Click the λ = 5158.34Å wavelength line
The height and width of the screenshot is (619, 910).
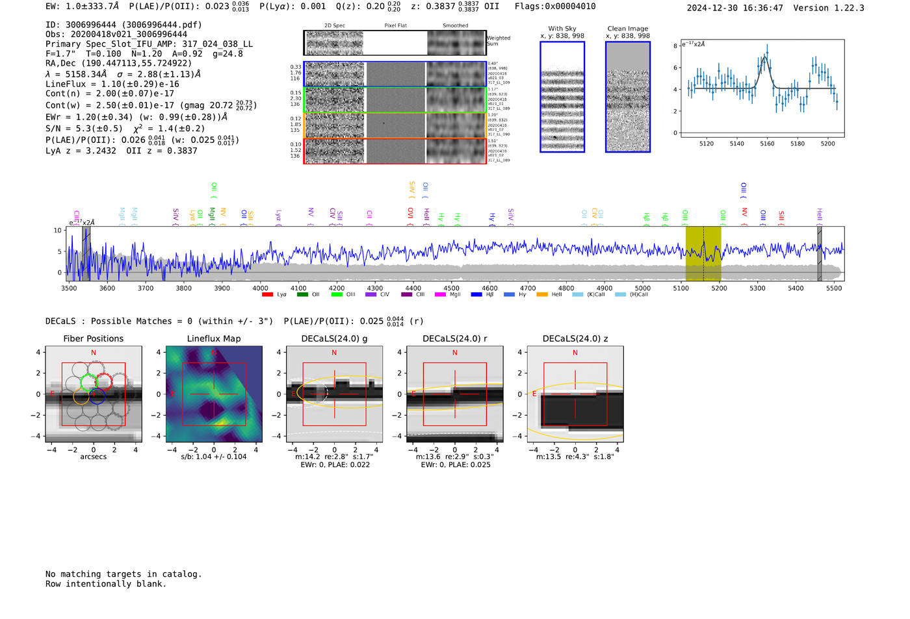coord(123,74)
